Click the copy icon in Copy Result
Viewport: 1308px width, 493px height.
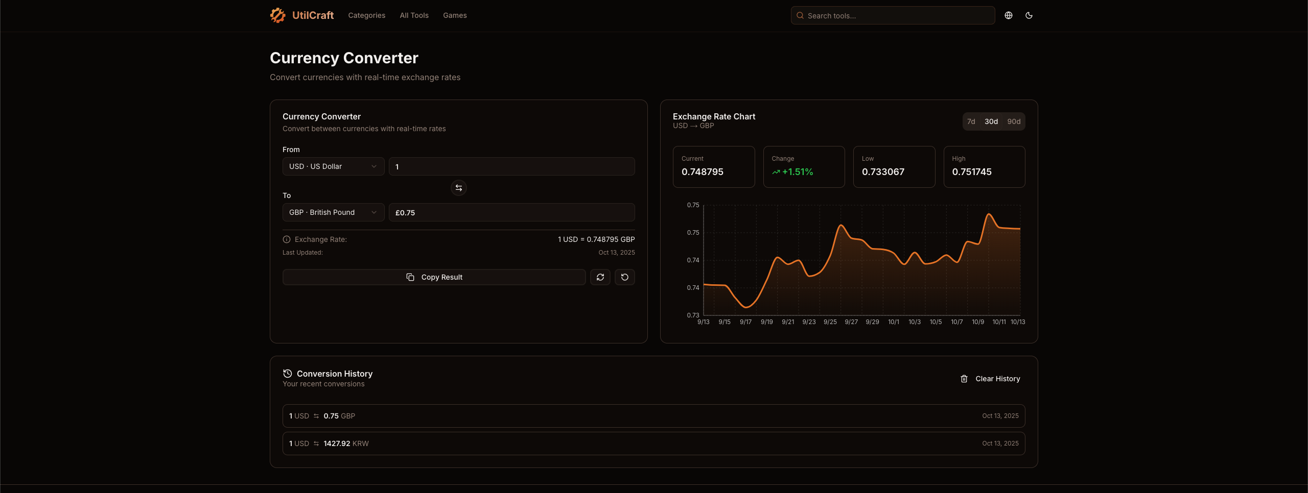(x=410, y=277)
